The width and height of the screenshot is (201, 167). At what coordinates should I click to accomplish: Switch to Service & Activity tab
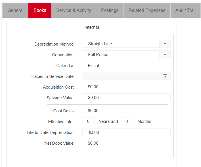pyautogui.click(x=74, y=10)
